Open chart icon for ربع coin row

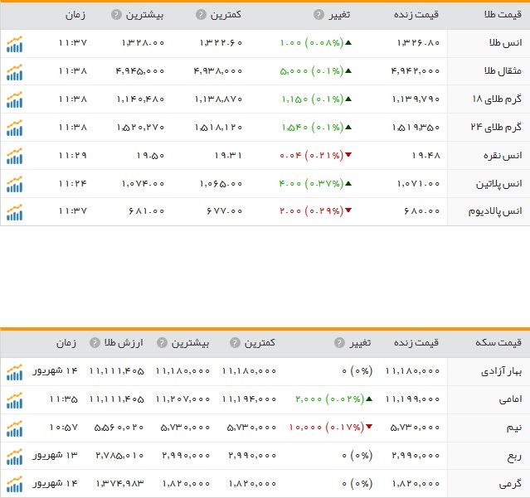[15, 457]
